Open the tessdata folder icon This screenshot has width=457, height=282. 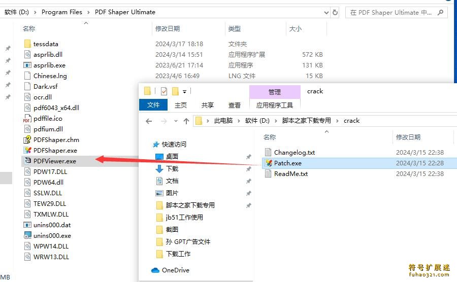tap(27, 44)
